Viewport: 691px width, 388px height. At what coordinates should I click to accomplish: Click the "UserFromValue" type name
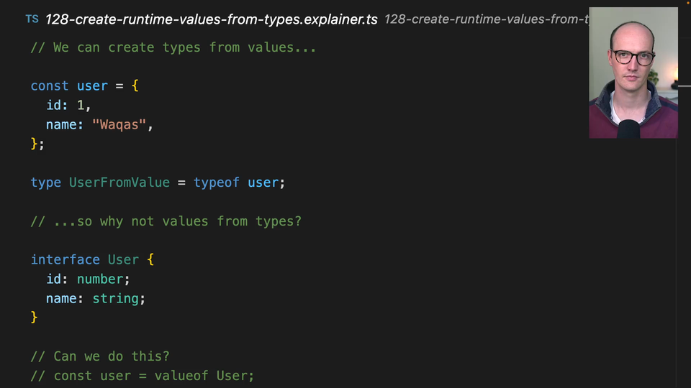pos(119,183)
